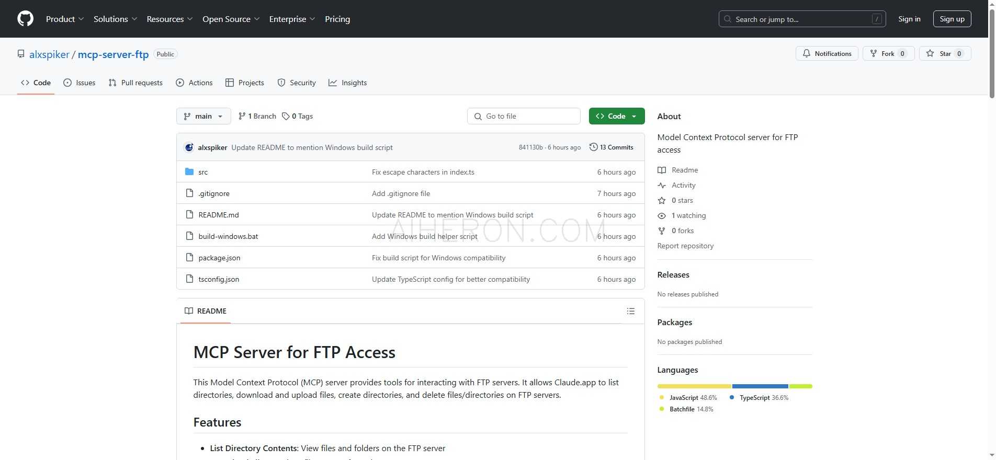Switch to the Projects tab

(244, 83)
